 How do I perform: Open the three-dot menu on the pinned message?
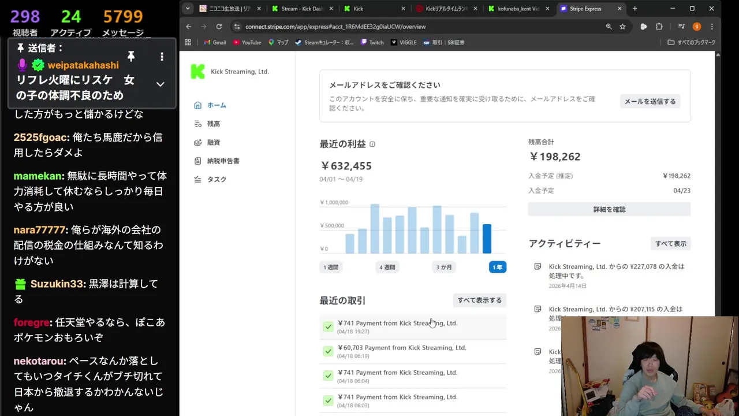[162, 57]
